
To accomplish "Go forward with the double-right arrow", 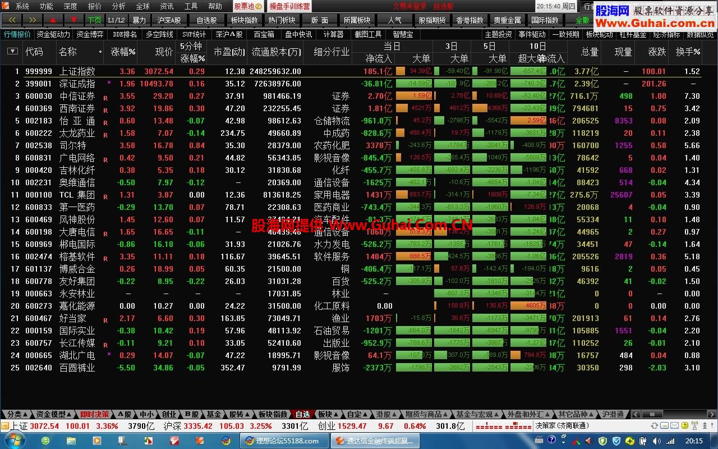I will pos(33,20).
